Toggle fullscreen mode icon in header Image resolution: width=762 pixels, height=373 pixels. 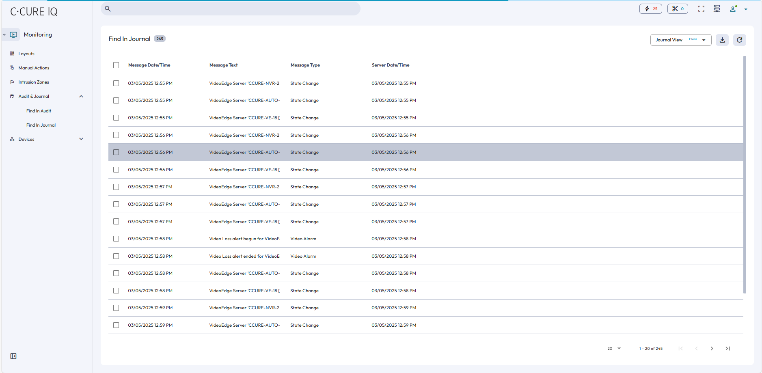point(701,9)
